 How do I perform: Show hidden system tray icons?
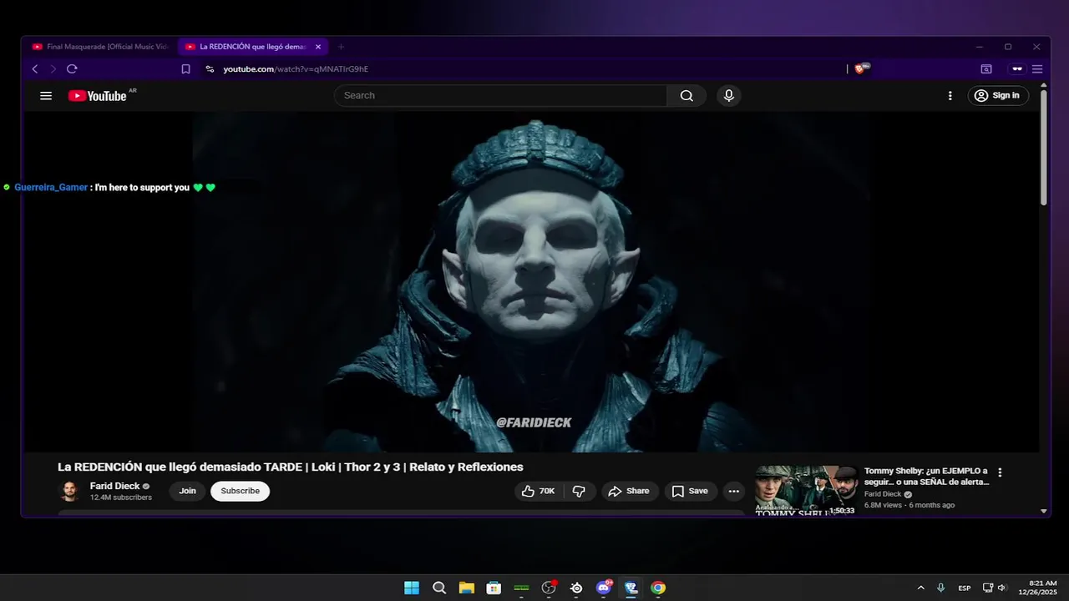point(921,588)
